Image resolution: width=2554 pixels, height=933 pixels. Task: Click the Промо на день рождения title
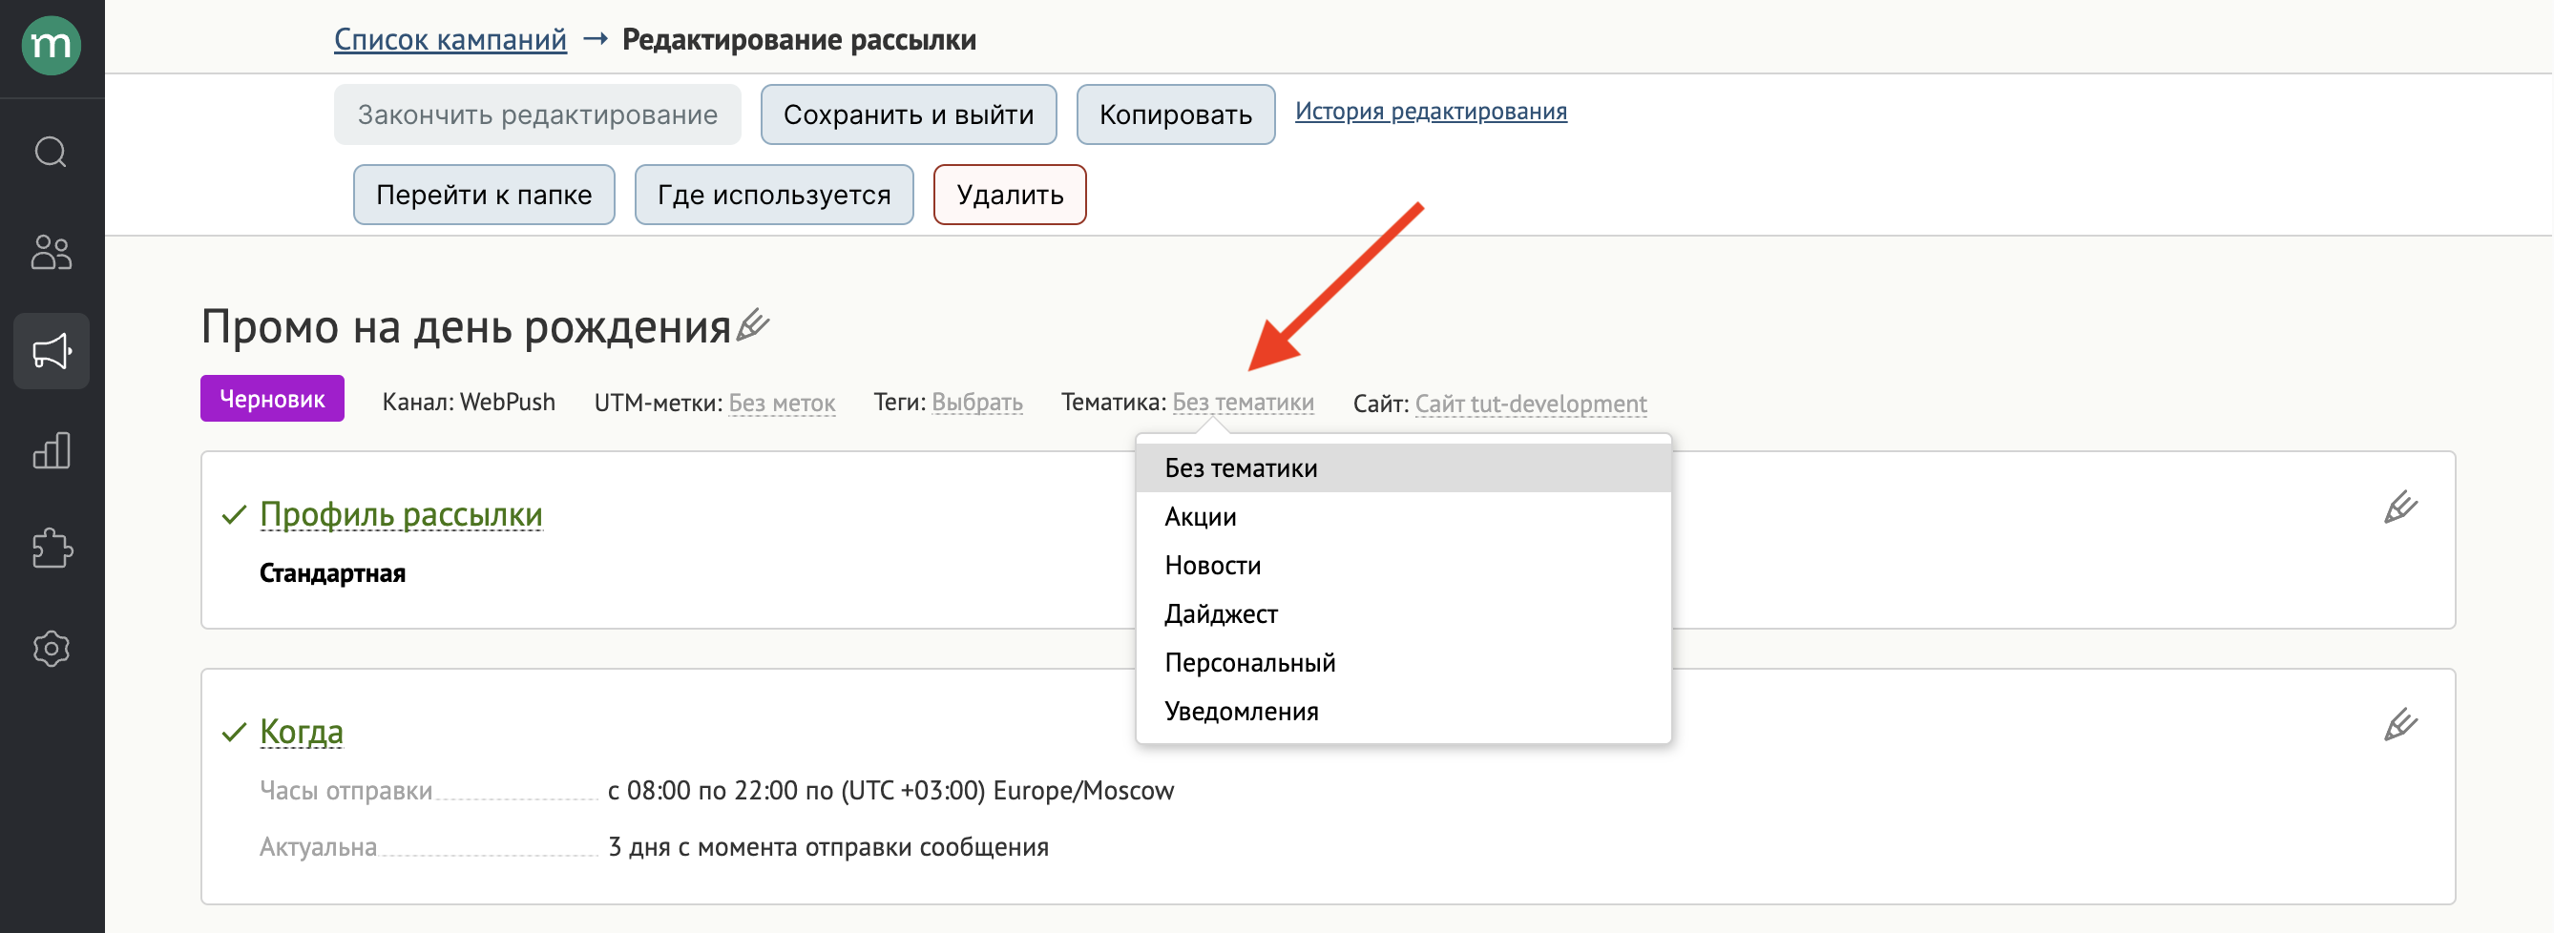point(466,326)
